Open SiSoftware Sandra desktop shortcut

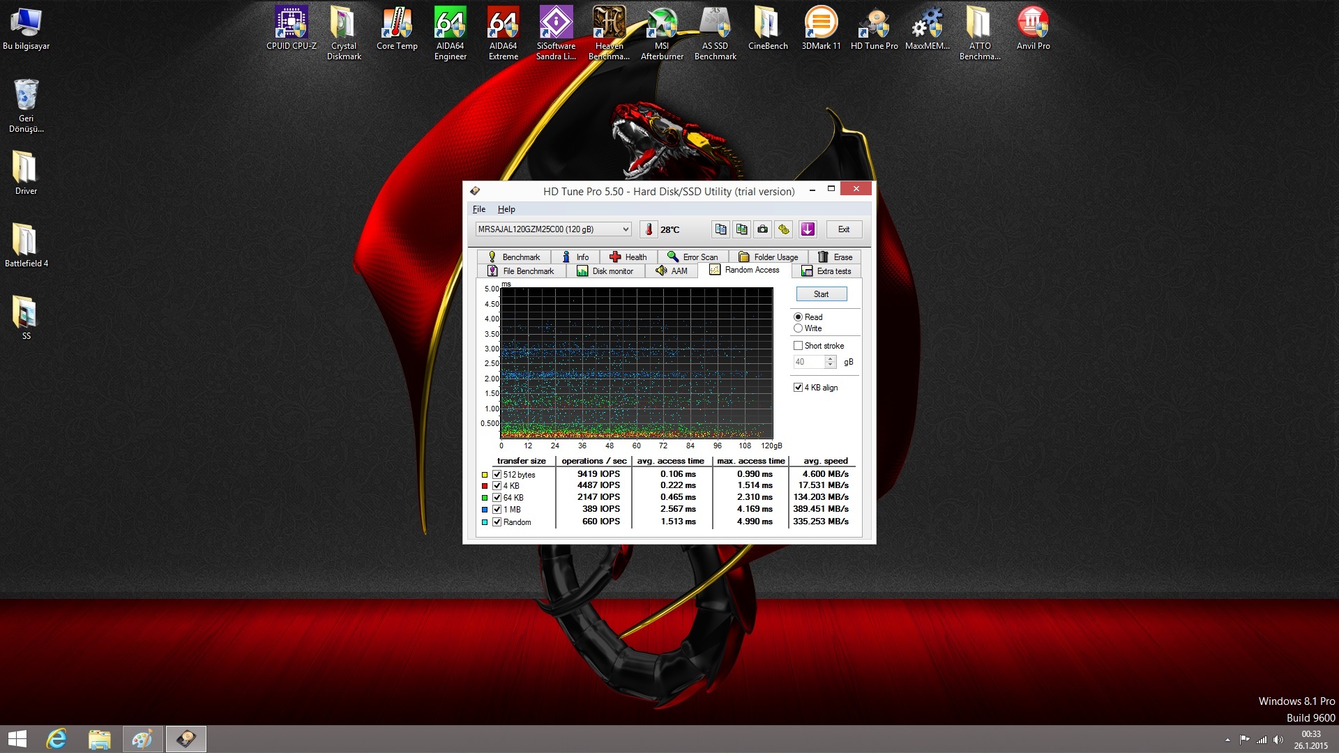[x=556, y=33]
